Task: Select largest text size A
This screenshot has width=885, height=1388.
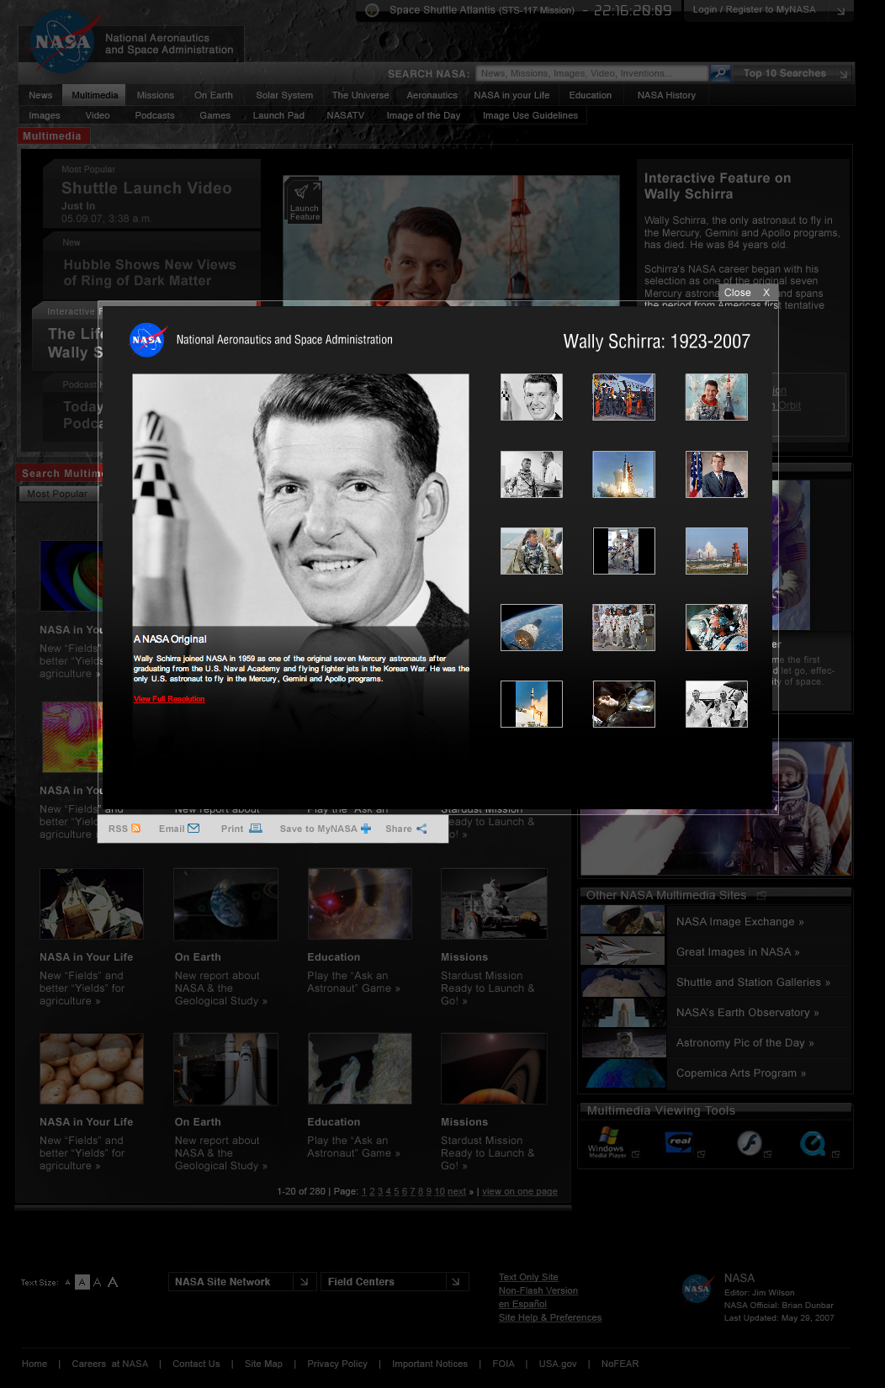Action: [x=113, y=1282]
